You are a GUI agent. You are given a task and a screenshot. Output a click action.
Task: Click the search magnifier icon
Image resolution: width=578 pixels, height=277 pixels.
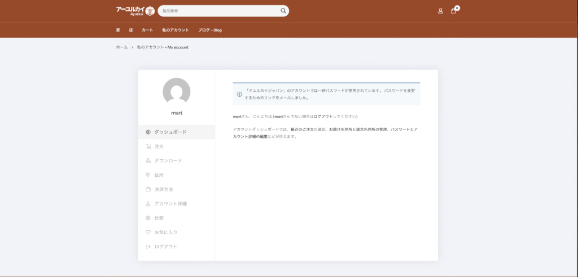coord(283,11)
